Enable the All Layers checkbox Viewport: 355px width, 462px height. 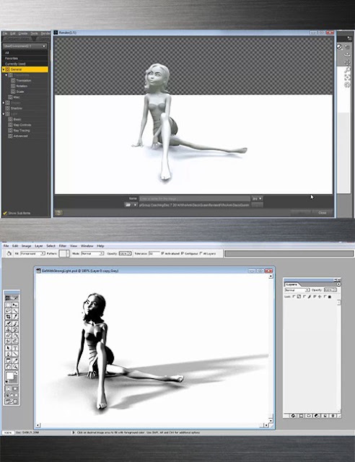click(x=201, y=253)
